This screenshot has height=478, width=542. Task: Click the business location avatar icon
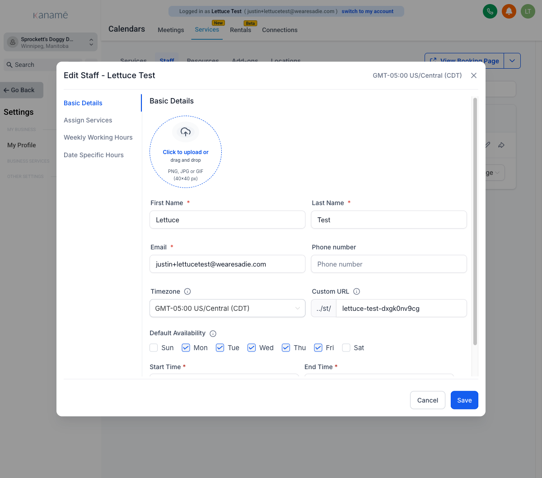[13, 42]
